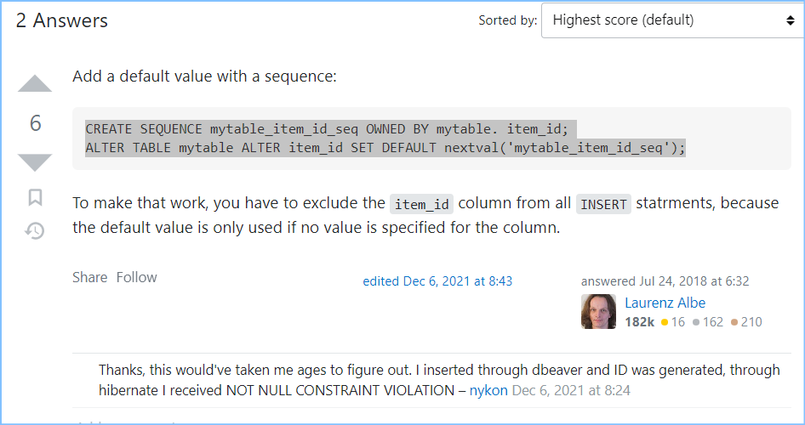805x425 pixels.
Task: Click the inline INSERT code tag
Action: [603, 204]
